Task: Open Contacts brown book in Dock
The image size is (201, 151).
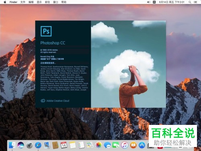Action: (x=55, y=145)
